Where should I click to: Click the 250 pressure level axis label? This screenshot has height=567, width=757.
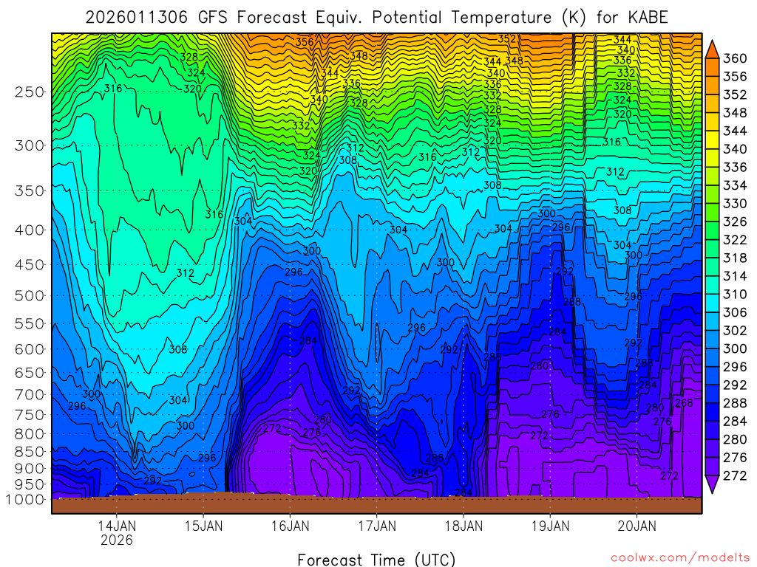(x=30, y=92)
